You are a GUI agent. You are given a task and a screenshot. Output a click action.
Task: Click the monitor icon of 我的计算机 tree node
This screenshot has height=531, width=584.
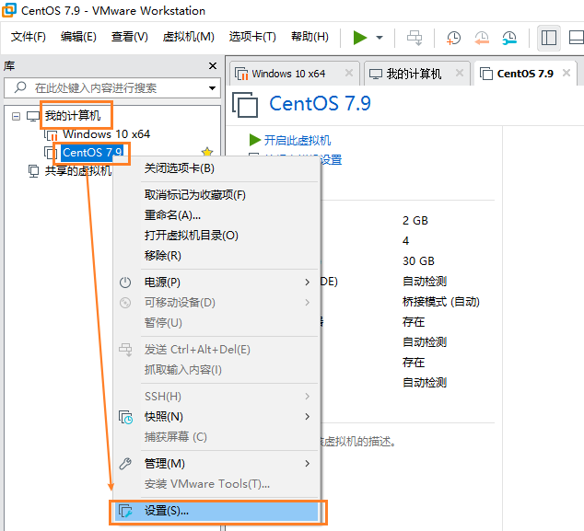click(33, 117)
